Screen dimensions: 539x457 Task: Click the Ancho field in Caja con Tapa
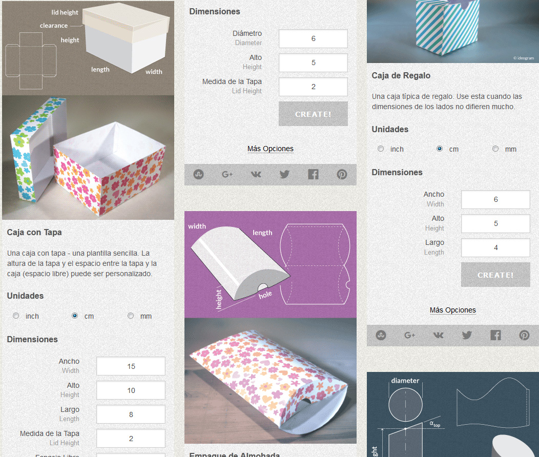(131, 366)
